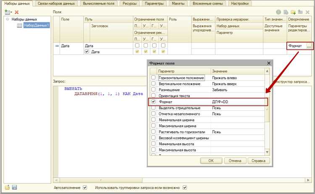Open the Настройки tab
Screen dimensions: 315x194
click(x=240, y=3)
